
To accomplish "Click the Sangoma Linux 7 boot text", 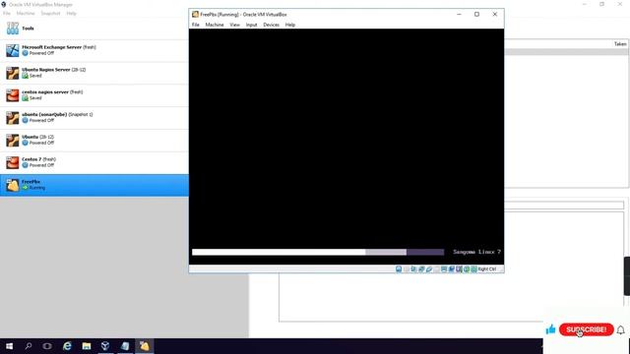I will pyautogui.click(x=476, y=252).
